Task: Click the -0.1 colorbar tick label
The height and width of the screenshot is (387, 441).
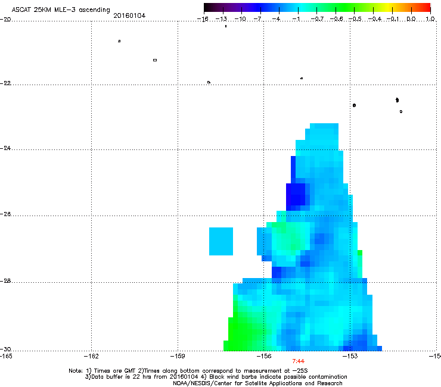Action: [x=393, y=19]
